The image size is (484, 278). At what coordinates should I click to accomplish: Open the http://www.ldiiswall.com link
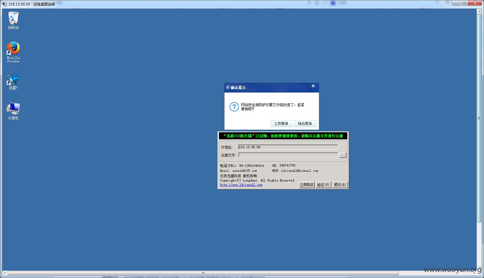[x=241, y=185]
